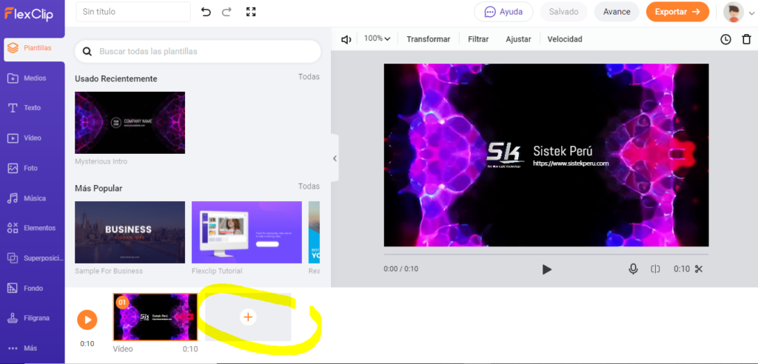Click the volume speaker icon
The height and width of the screenshot is (364, 758).
click(346, 40)
